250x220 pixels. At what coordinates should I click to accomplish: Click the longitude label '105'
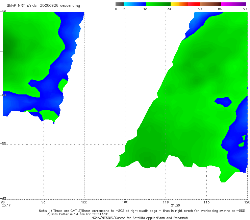125,202
